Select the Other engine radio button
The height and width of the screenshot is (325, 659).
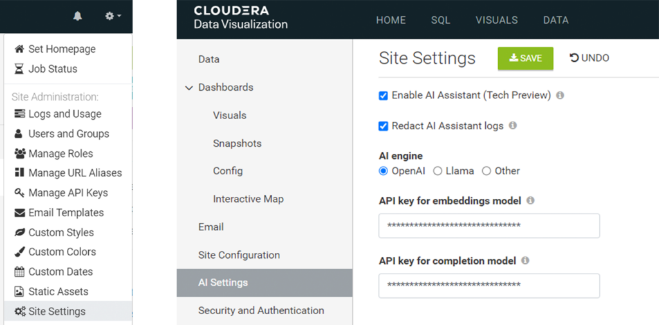click(x=487, y=171)
